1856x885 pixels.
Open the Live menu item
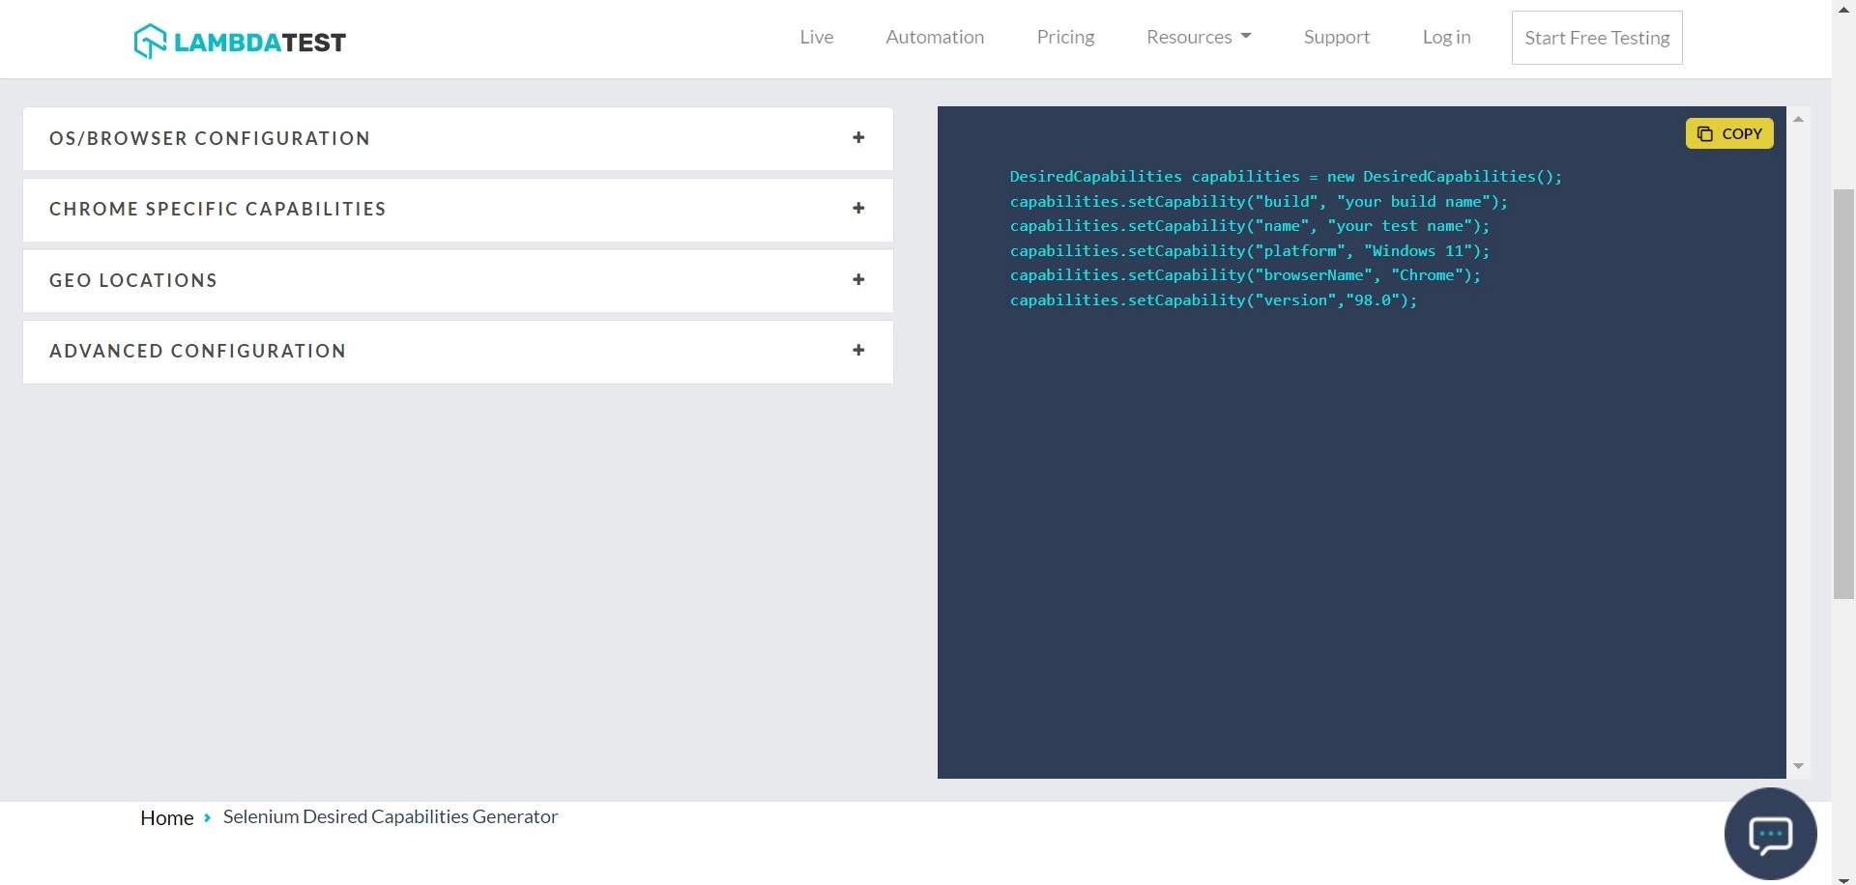click(x=816, y=37)
